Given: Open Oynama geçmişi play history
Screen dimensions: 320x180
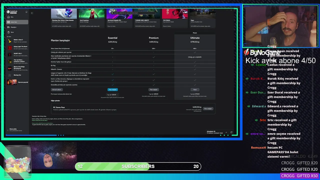Looking at the screenshot, I should [17, 82].
